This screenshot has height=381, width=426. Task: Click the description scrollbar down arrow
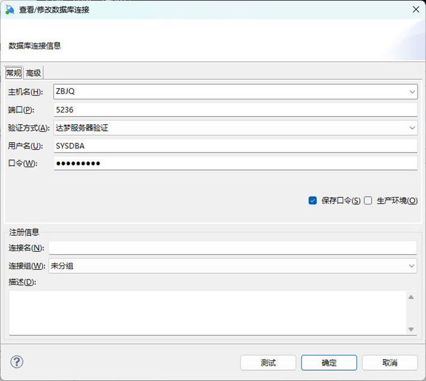pos(411,329)
